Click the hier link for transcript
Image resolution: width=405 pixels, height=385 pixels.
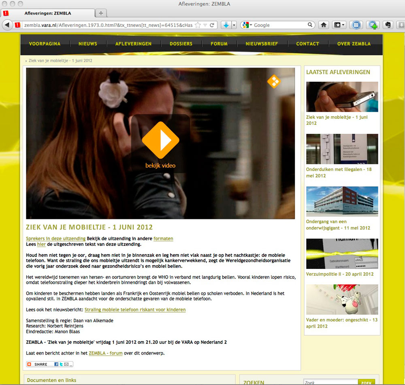click(x=41, y=244)
